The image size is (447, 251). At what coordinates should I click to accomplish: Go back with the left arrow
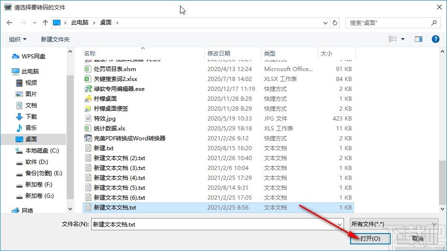pyautogui.click(x=9, y=23)
